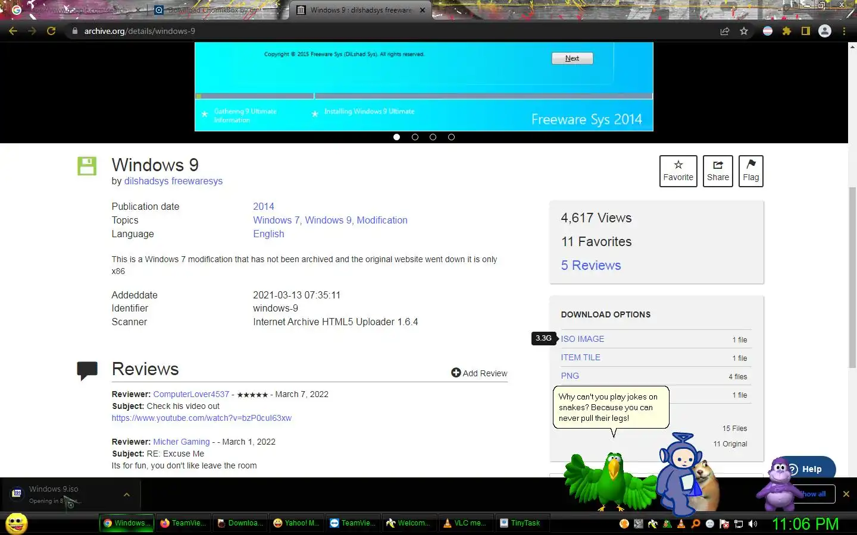The width and height of the screenshot is (857, 535).
Task: Click the Favorite button
Action: [x=678, y=171]
